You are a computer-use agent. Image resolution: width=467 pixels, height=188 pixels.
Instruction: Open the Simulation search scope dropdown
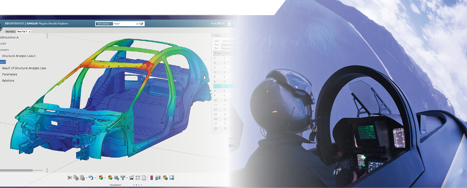point(104,24)
